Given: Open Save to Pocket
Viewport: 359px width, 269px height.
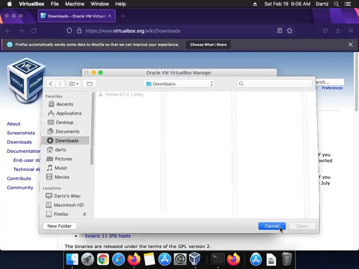Looking at the screenshot, I should click(325, 30).
